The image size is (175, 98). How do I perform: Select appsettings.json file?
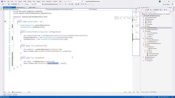coord(151,57)
